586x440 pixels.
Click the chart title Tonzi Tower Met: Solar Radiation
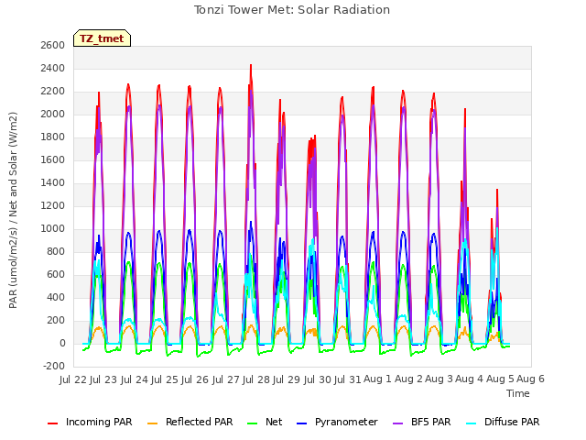coord(292,10)
